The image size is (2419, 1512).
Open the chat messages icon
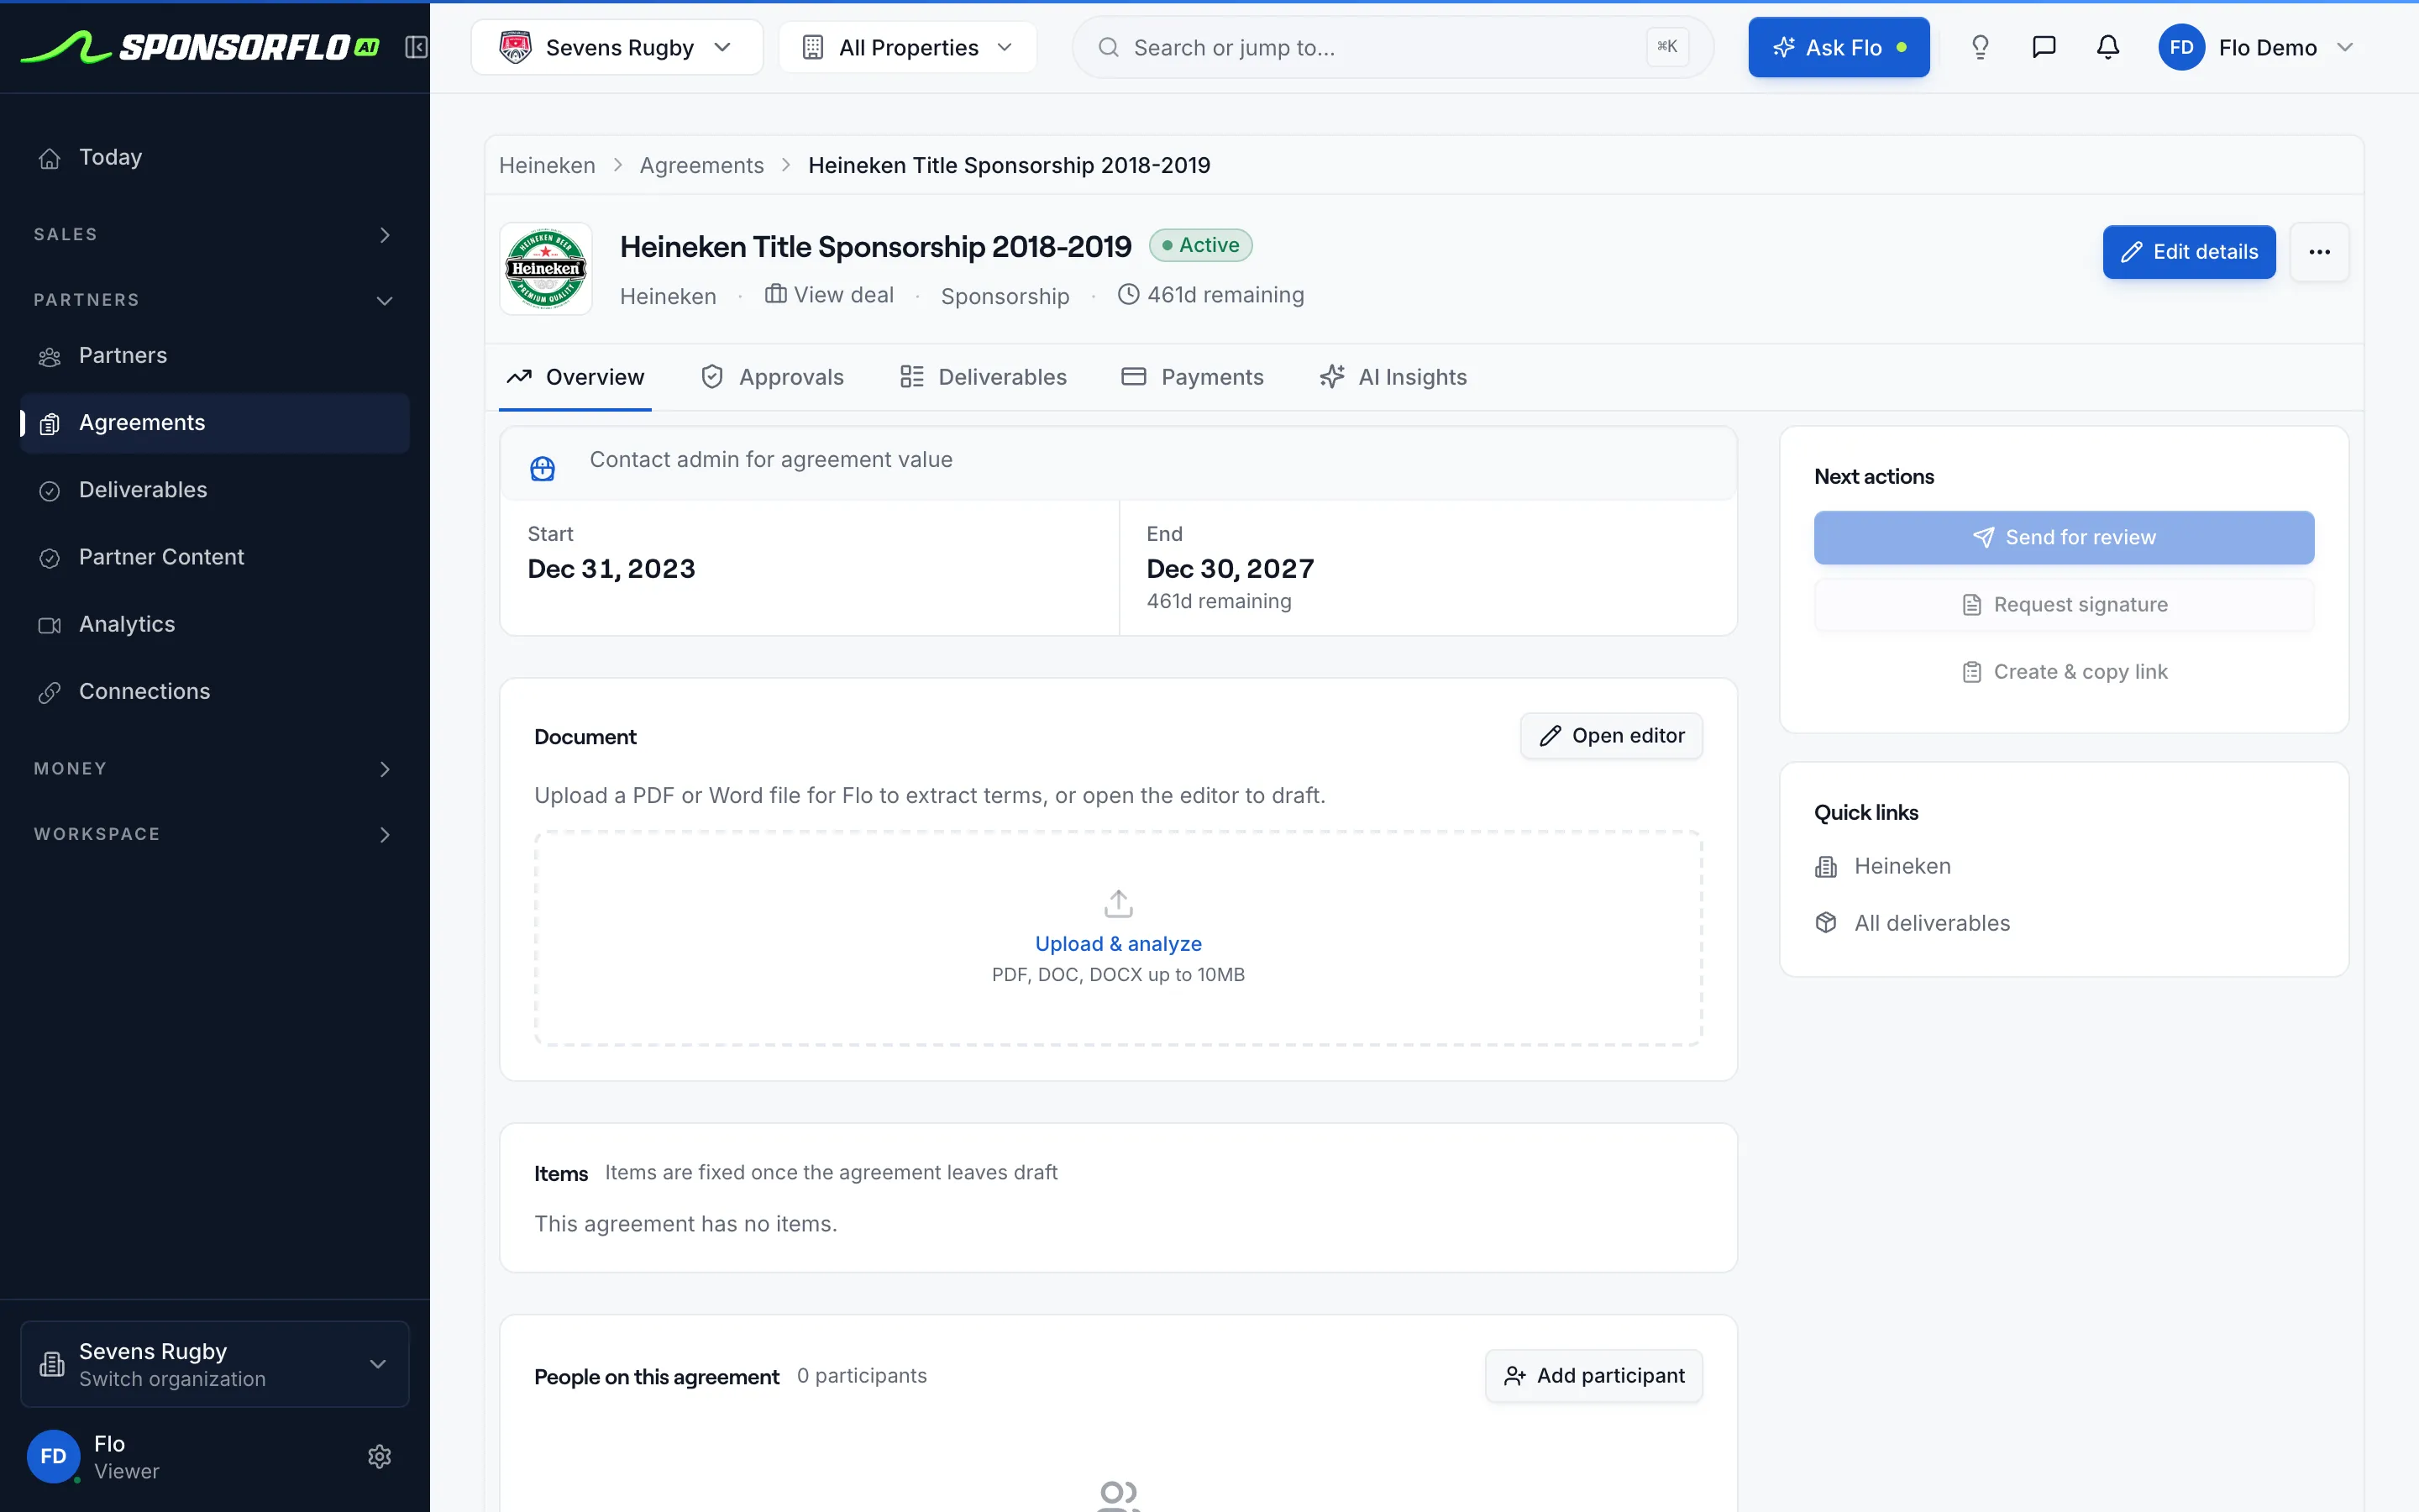coord(2044,47)
